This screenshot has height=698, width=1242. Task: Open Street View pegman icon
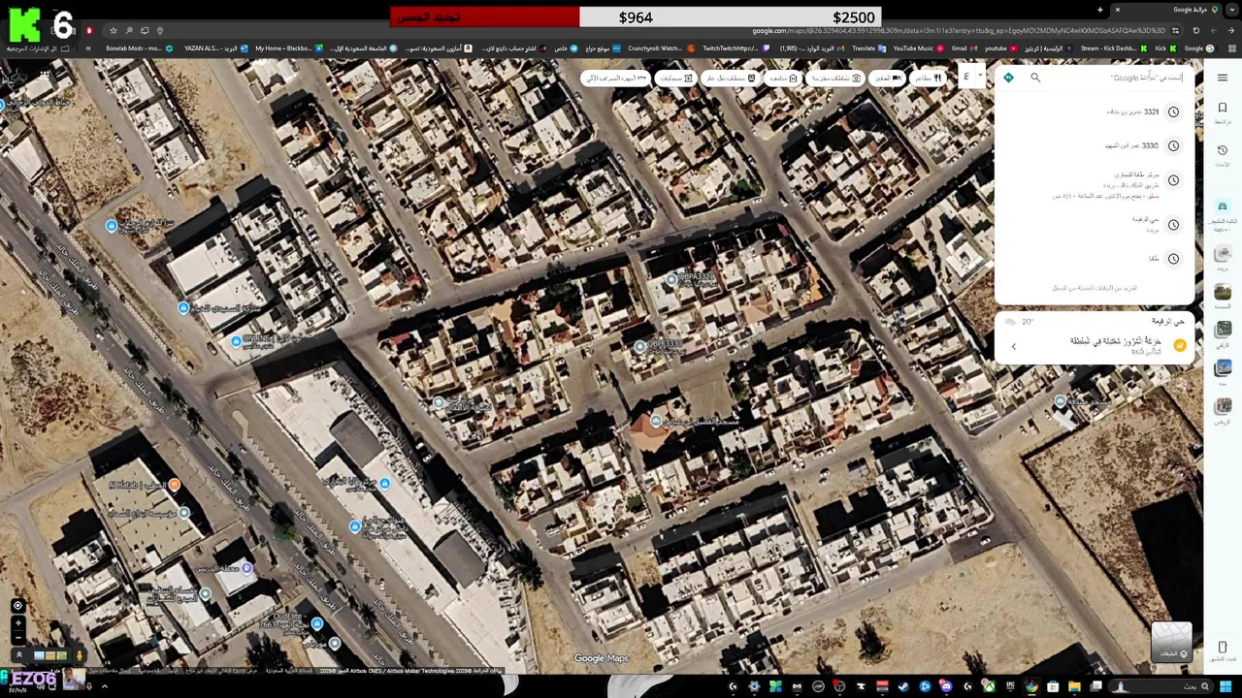pyautogui.click(x=80, y=655)
